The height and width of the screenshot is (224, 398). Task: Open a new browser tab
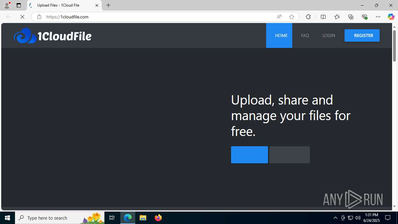[109, 5]
